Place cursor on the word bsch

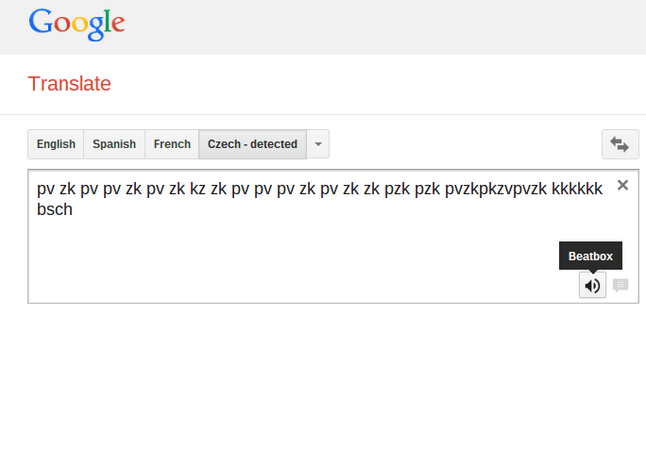(x=55, y=209)
